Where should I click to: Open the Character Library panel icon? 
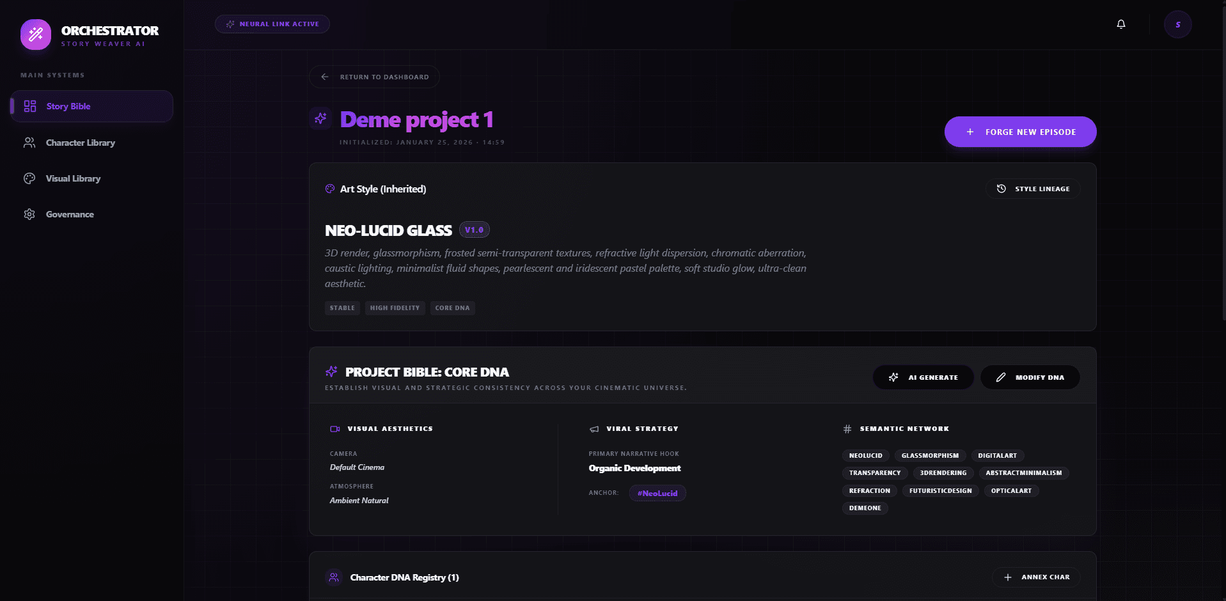coord(29,143)
